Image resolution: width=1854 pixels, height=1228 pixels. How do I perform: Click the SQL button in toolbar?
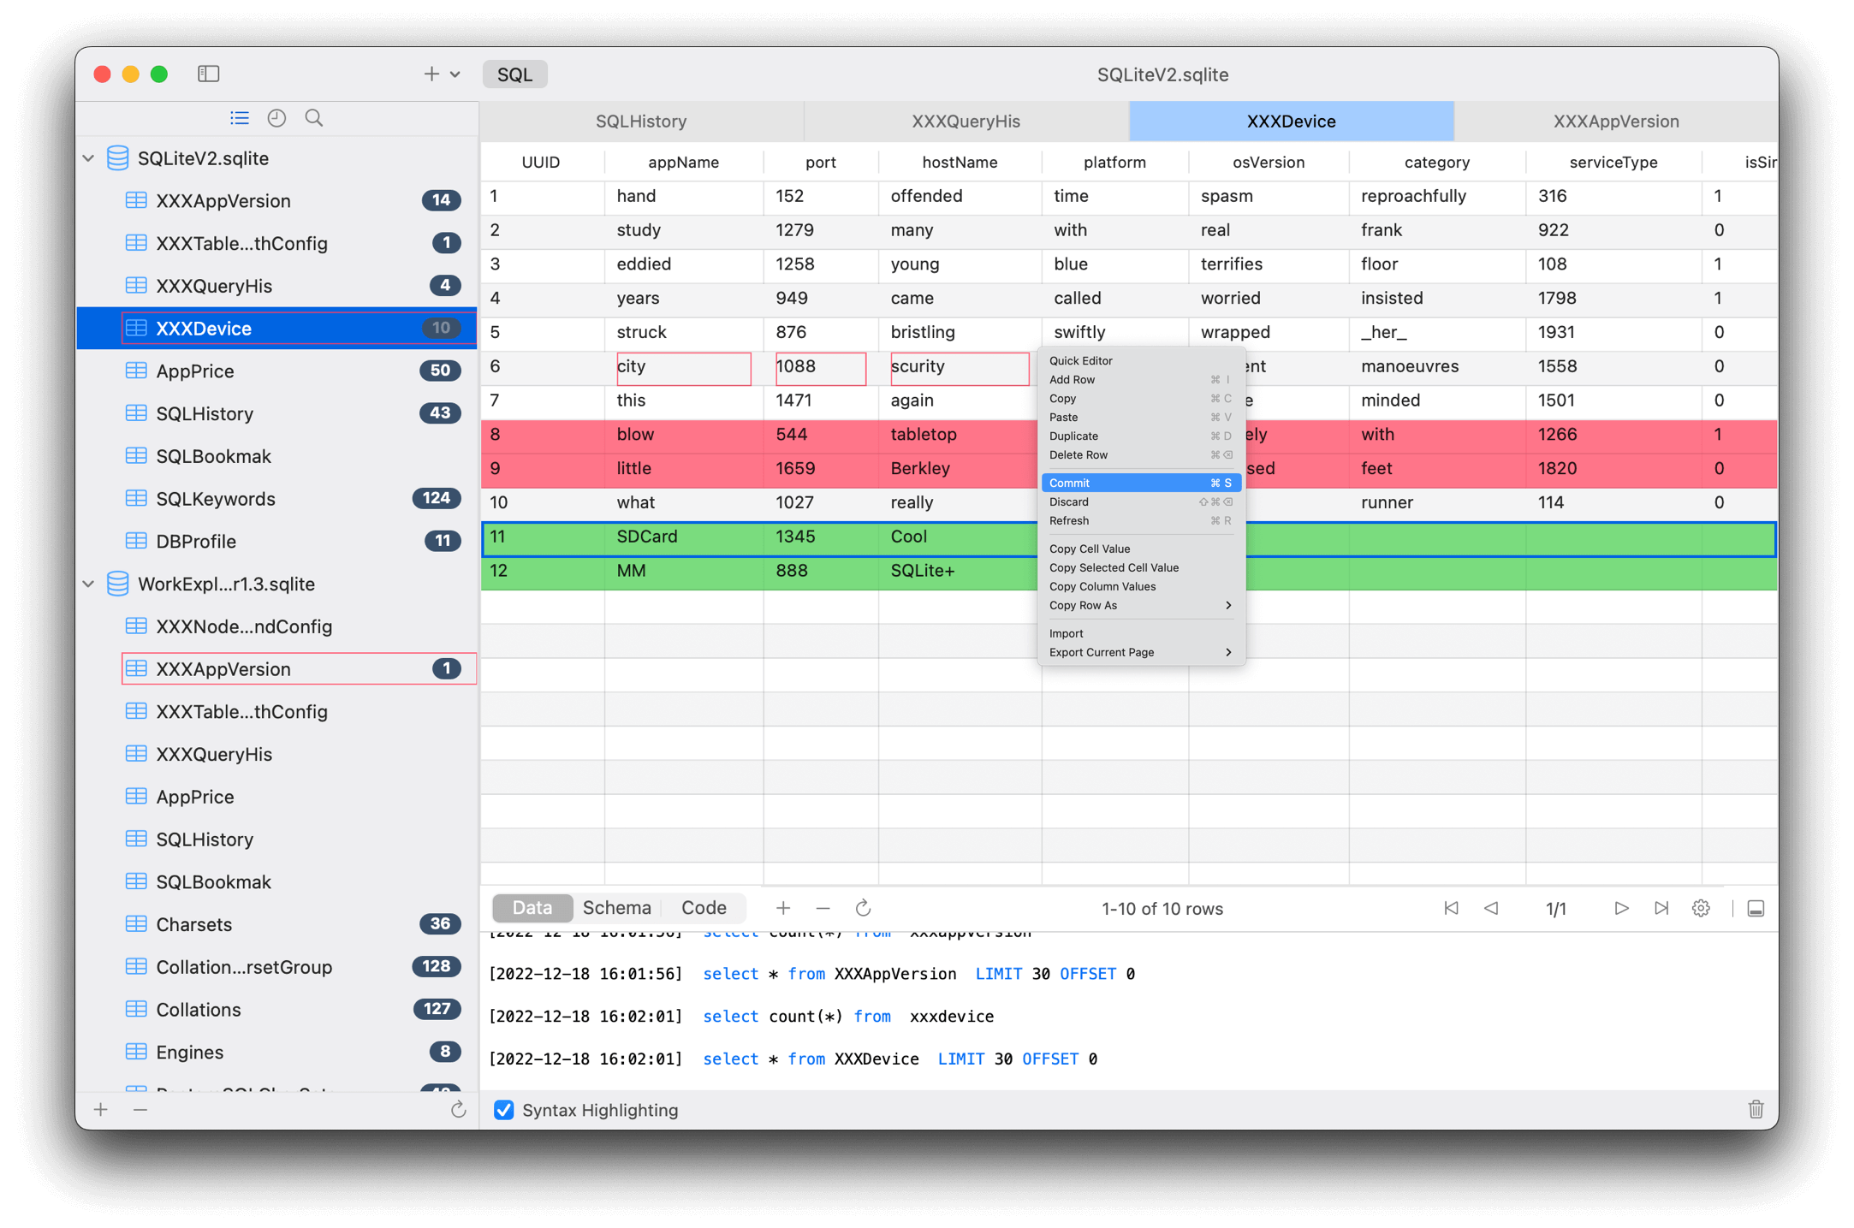[x=515, y=74]
